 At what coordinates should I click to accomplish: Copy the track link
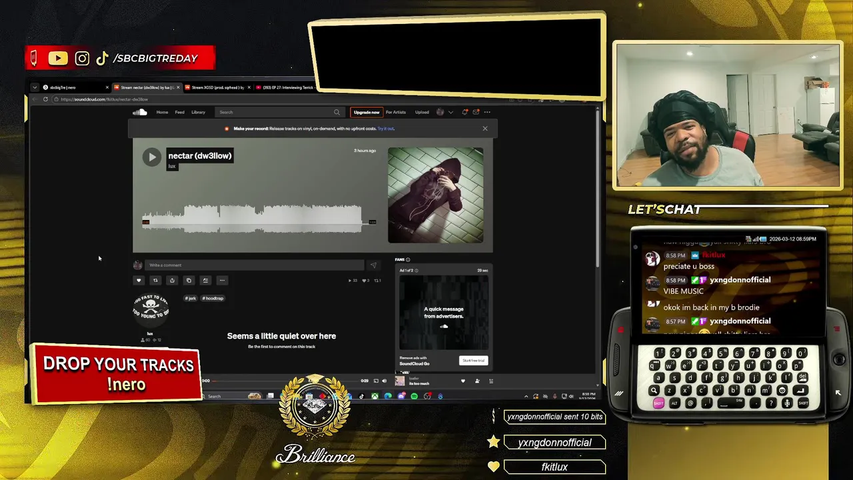click(189, 281)
